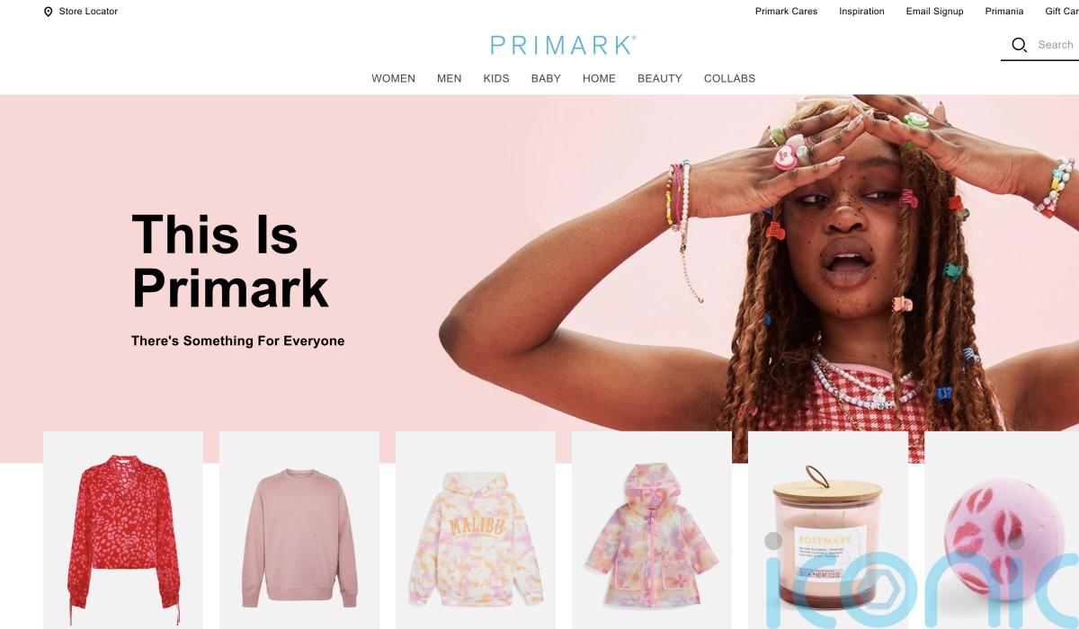Select the red leopard print blouse thumbnail

coord(123,530)
